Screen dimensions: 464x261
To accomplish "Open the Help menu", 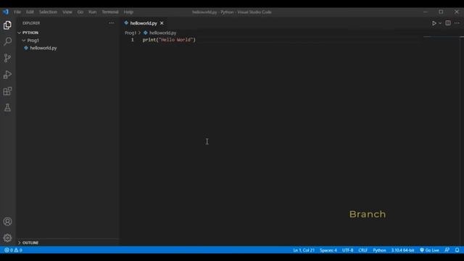I will pos(128,12).
